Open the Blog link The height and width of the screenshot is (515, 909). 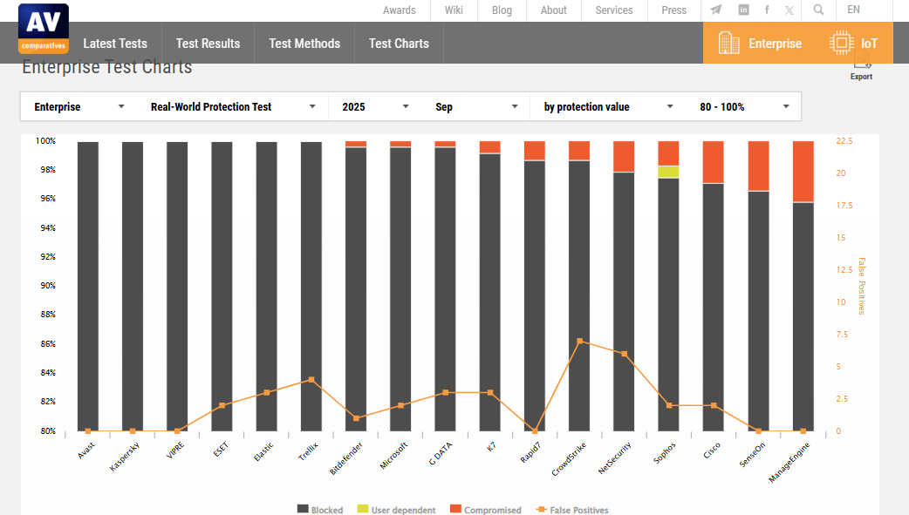502,10
